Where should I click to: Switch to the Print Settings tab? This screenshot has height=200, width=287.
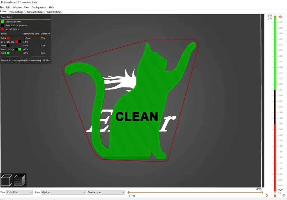coord(16,12)
